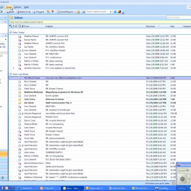
Task: Click Reply to All in toolbar
Action: pos(24,12)
